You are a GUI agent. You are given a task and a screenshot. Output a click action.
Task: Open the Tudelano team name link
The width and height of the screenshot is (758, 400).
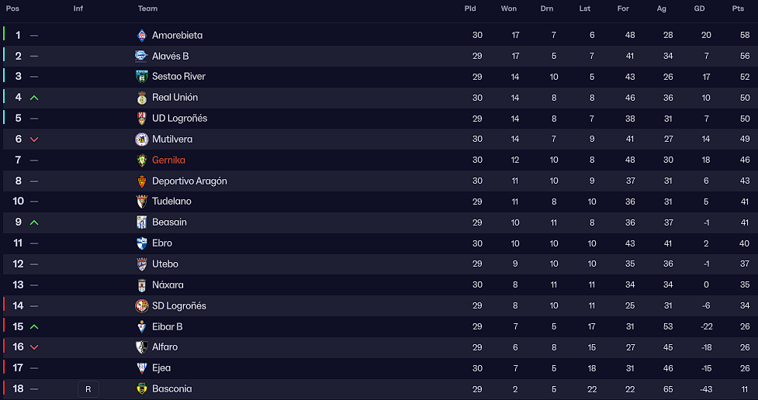171,202
